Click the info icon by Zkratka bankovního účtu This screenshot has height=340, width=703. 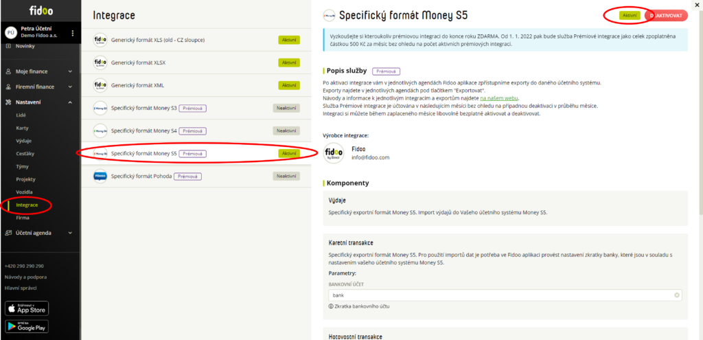[331, 306]
